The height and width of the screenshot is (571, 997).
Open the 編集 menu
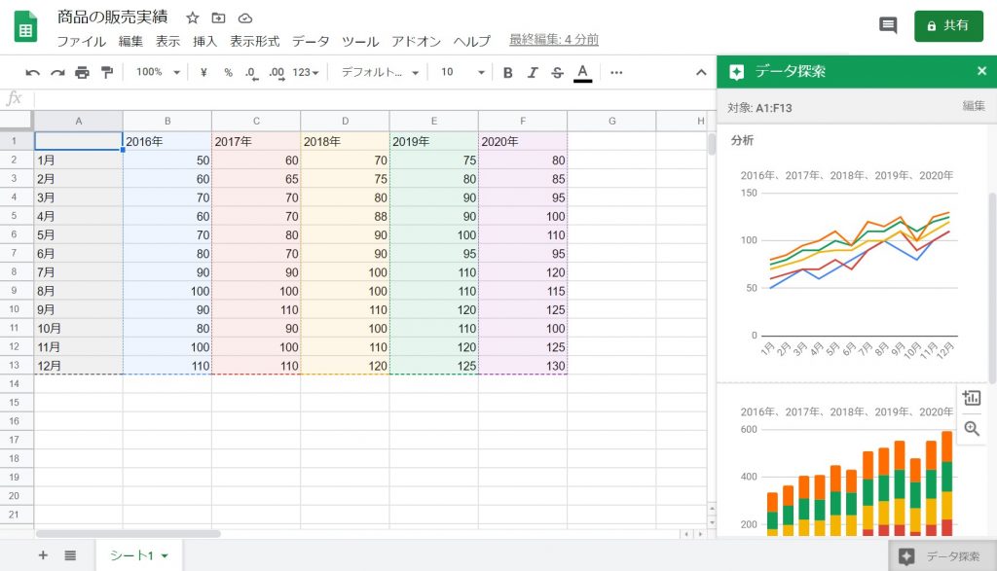click(131, 41)
